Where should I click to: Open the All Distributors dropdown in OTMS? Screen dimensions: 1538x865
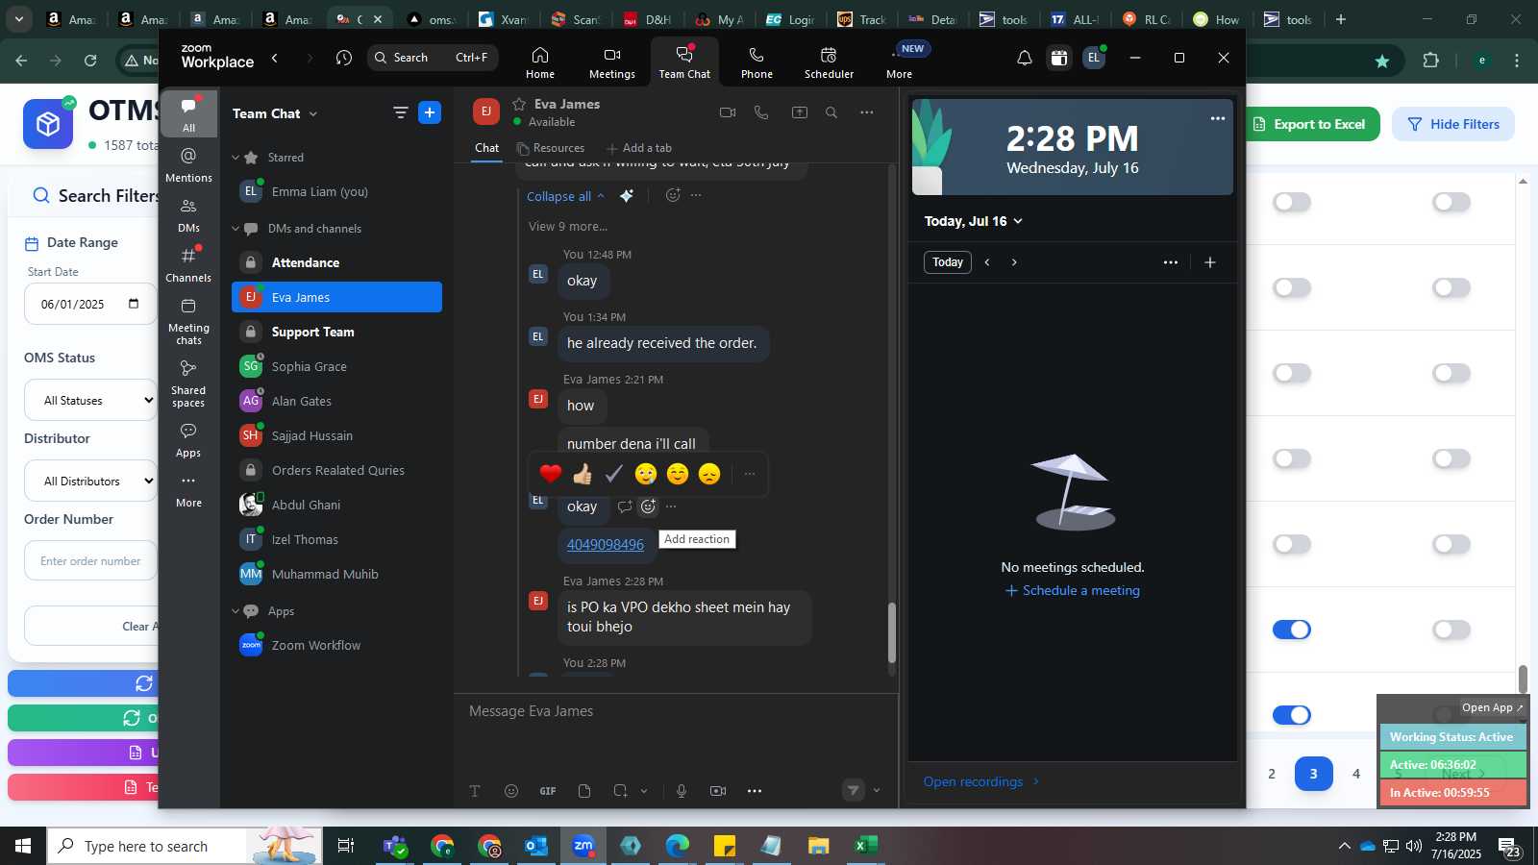90,482
